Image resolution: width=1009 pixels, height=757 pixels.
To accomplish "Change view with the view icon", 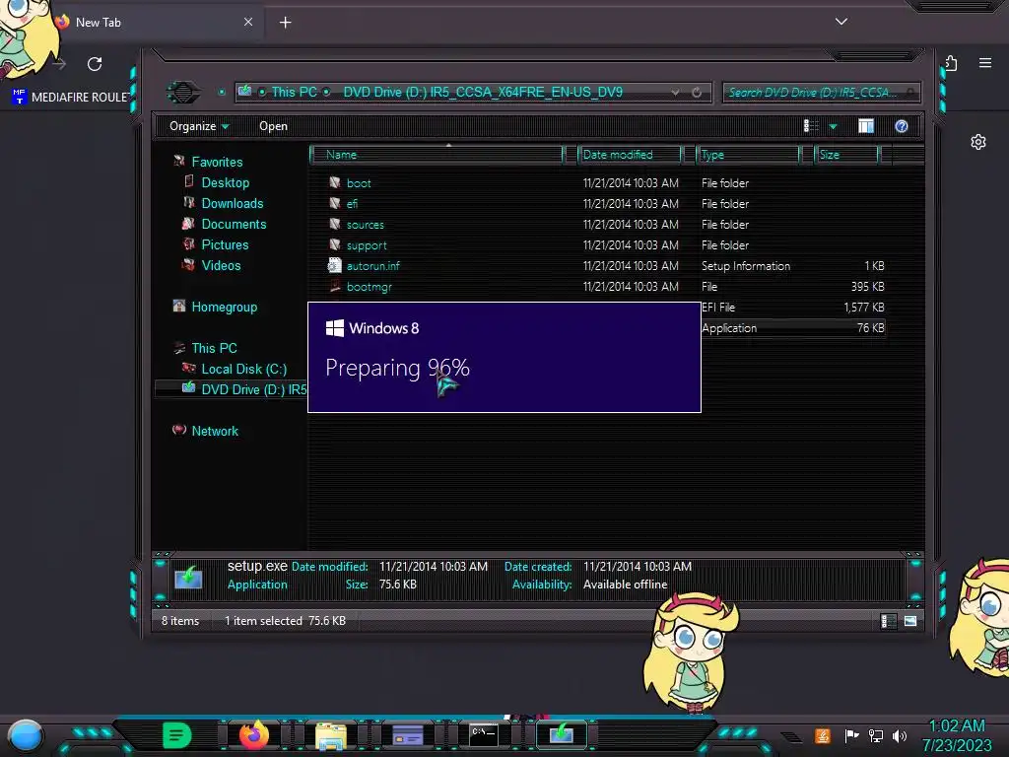I will [x=812, y=126].
